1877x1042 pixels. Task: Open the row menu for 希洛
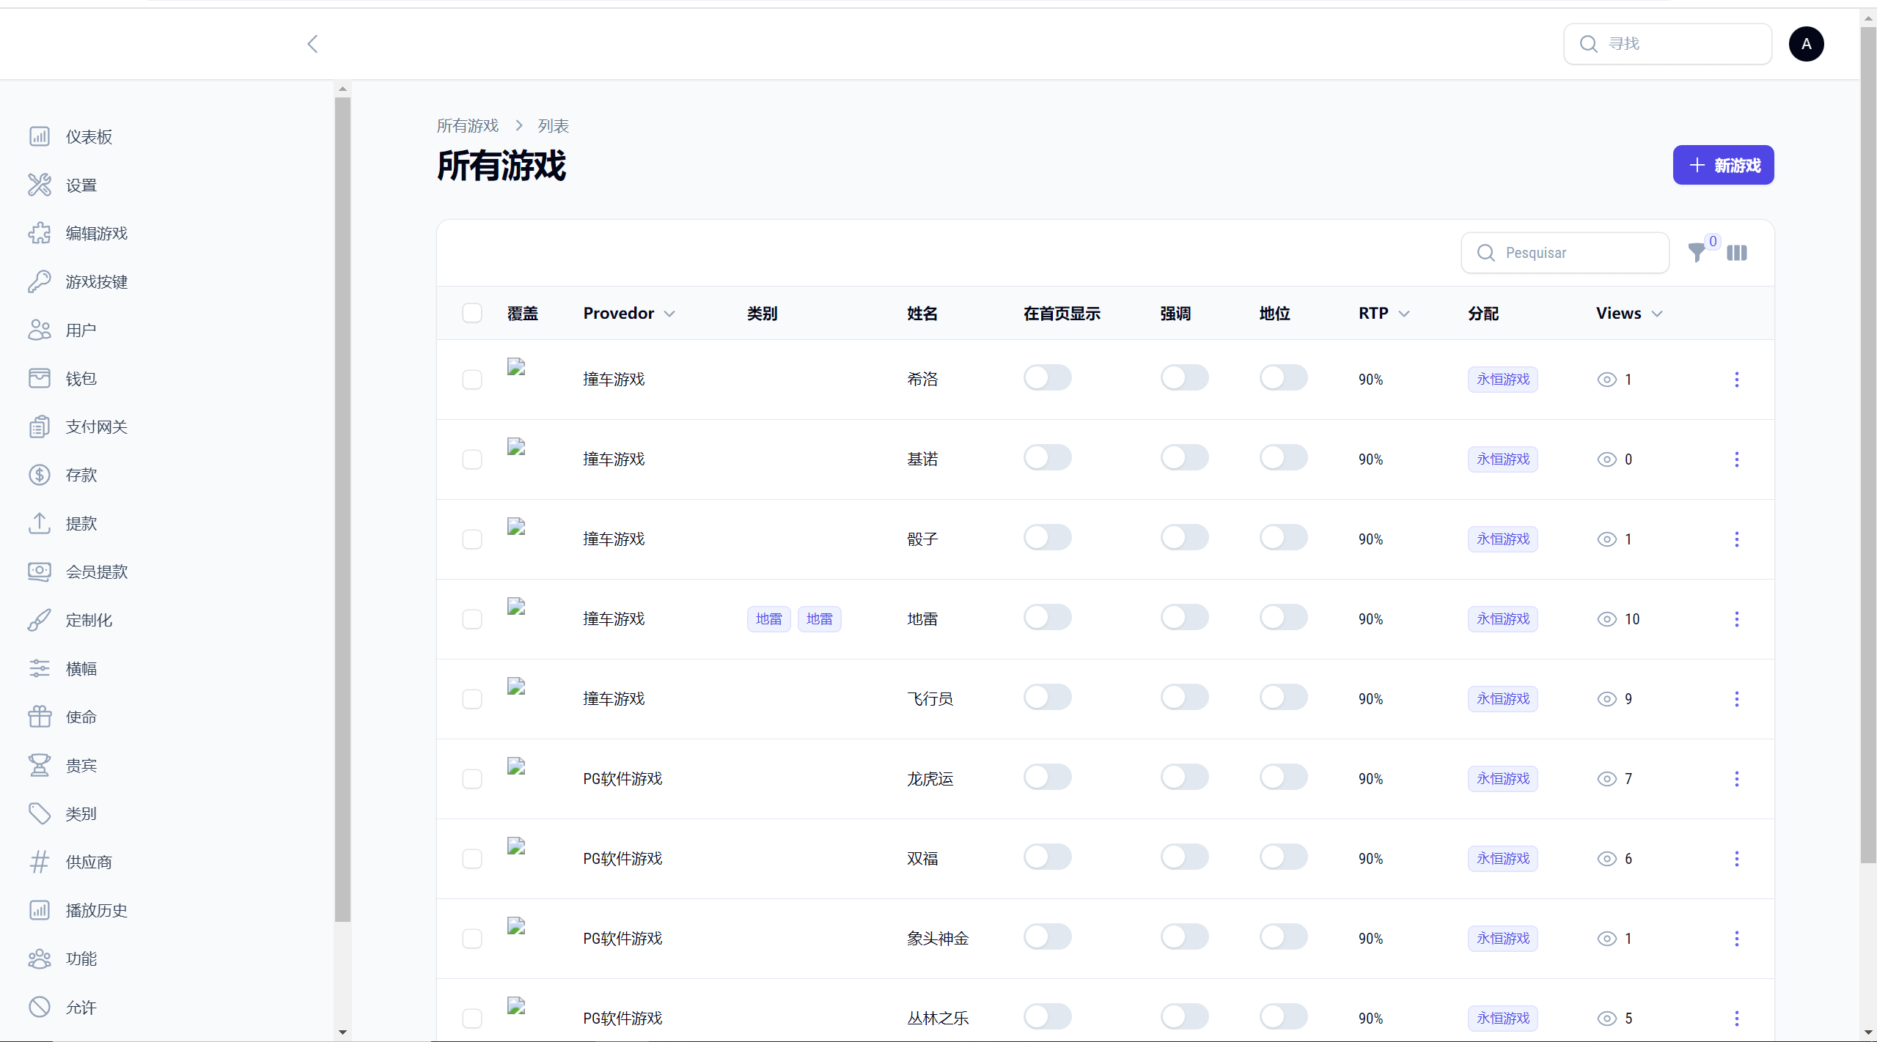tap(1736, 380)
